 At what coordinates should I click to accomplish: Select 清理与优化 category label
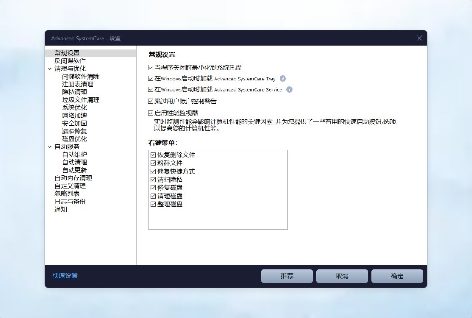pos(70,69)
